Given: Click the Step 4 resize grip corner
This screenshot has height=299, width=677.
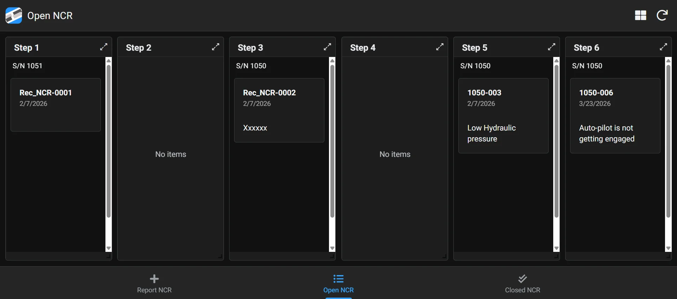Looking at the screenshot, I should (x=445, y=256).
